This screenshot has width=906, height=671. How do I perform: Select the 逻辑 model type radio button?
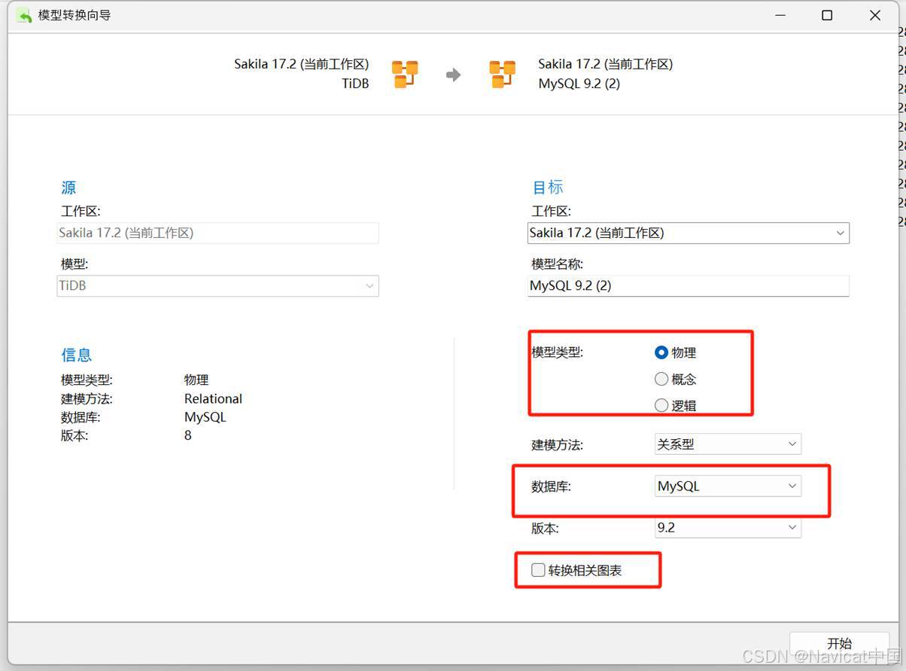(x=661, y=405)
